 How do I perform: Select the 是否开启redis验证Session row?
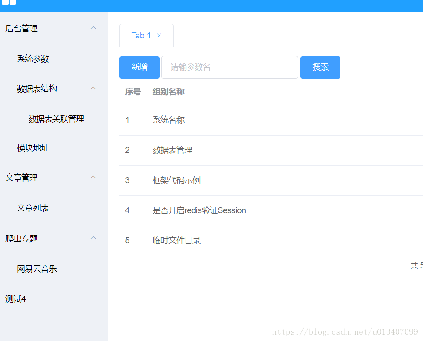[271, 211]
